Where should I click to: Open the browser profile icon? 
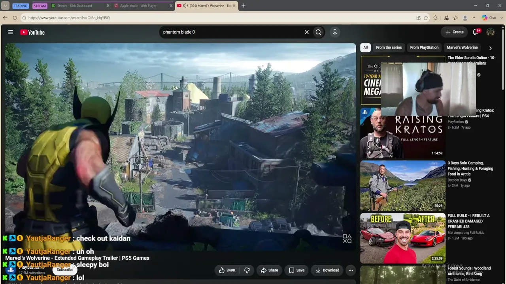(465, 18)
